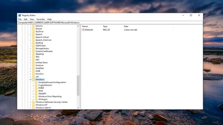223x125 pixels.
Task: Click the registry path address bar
Action: [110, 23]
